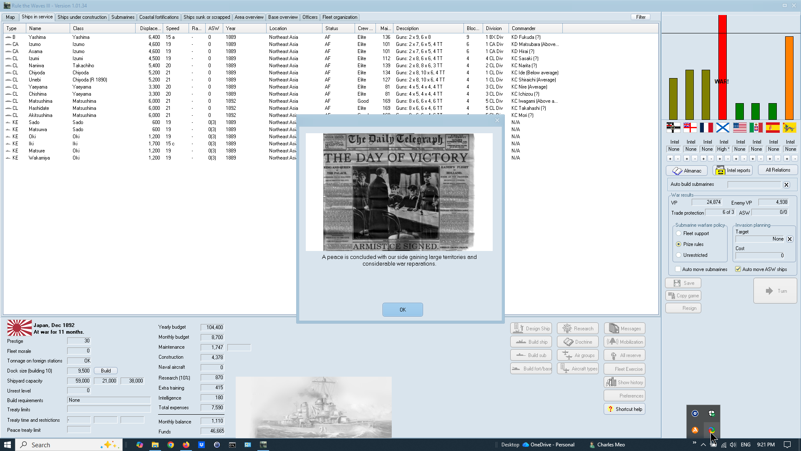Open File Explorer from the taskbar
The width and height of the screenshot is (801, 451).
coord(155,445)
